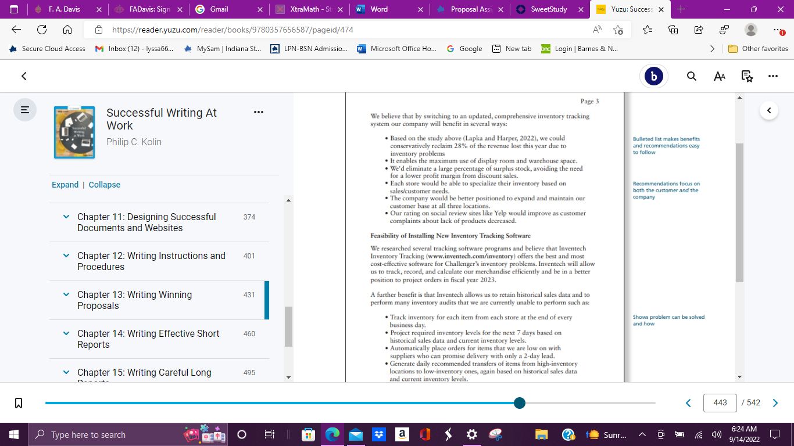The image size is (794, 446).
Task: Open the book search magnifier
Action: pyautogui.click(x=692, y=76)
